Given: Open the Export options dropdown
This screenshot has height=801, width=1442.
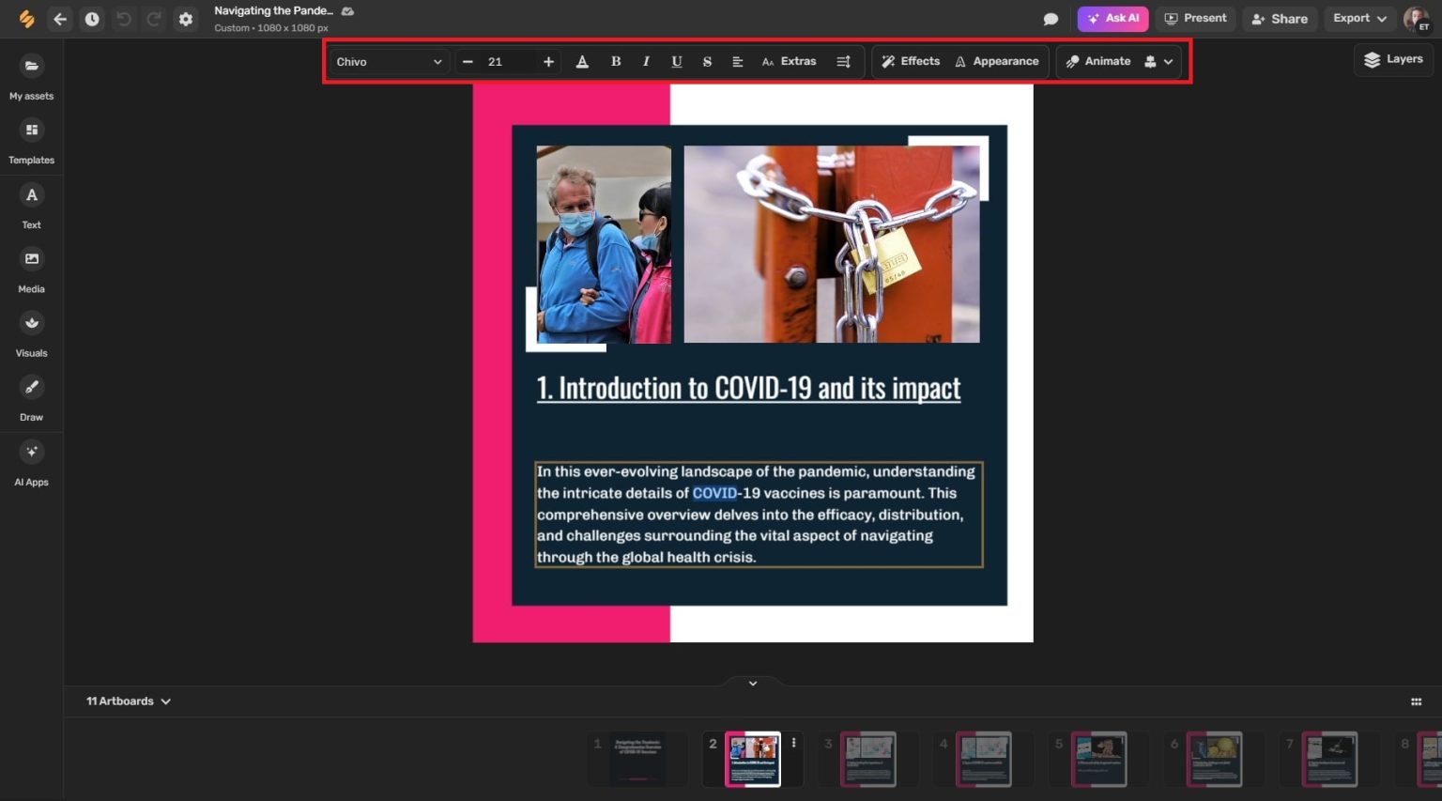Looking at the screenshot, I should [1358, 18].
